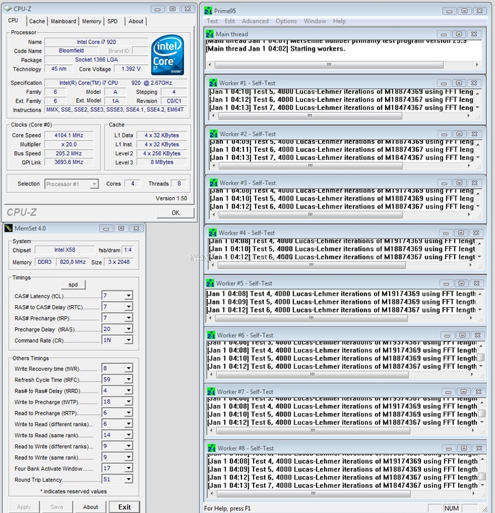Expand the Processor #1 selection dropdown
495x513 pixels.
(94, 184)
